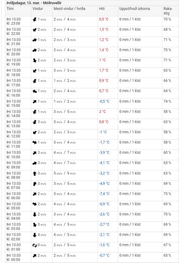Screen dimensions: 179x263
Task: Click the Þriðjudagur 13. mar. Möðruvellir title
Action: tap(34, 3)
